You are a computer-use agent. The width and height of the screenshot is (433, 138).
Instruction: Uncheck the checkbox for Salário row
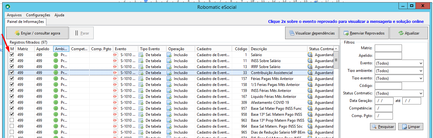coord(12,55)
